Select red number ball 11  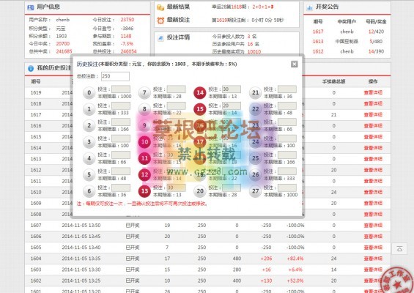[x=144, y=158]
